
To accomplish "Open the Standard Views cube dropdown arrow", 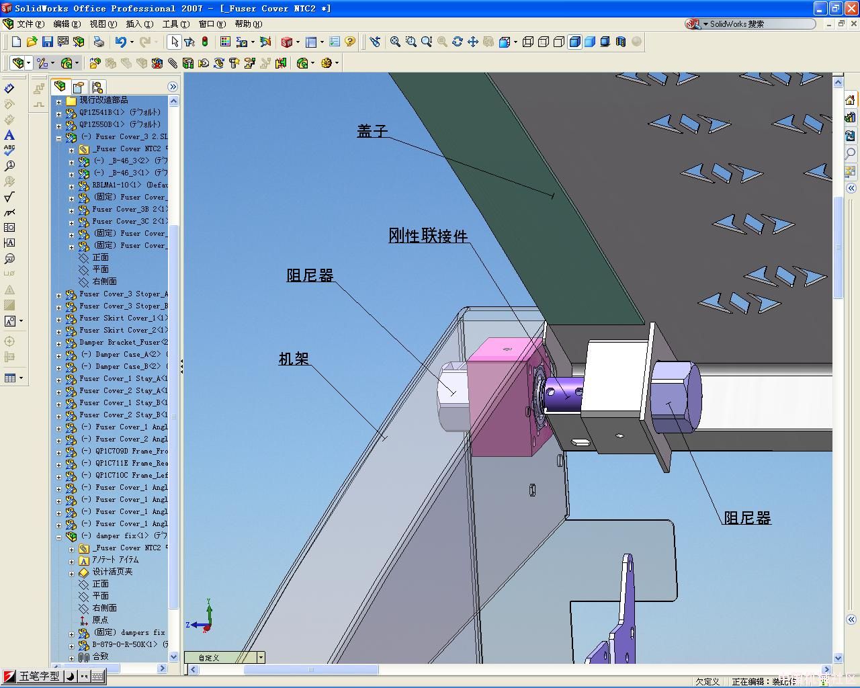I will pyautogui.click(x=515, y=42).
